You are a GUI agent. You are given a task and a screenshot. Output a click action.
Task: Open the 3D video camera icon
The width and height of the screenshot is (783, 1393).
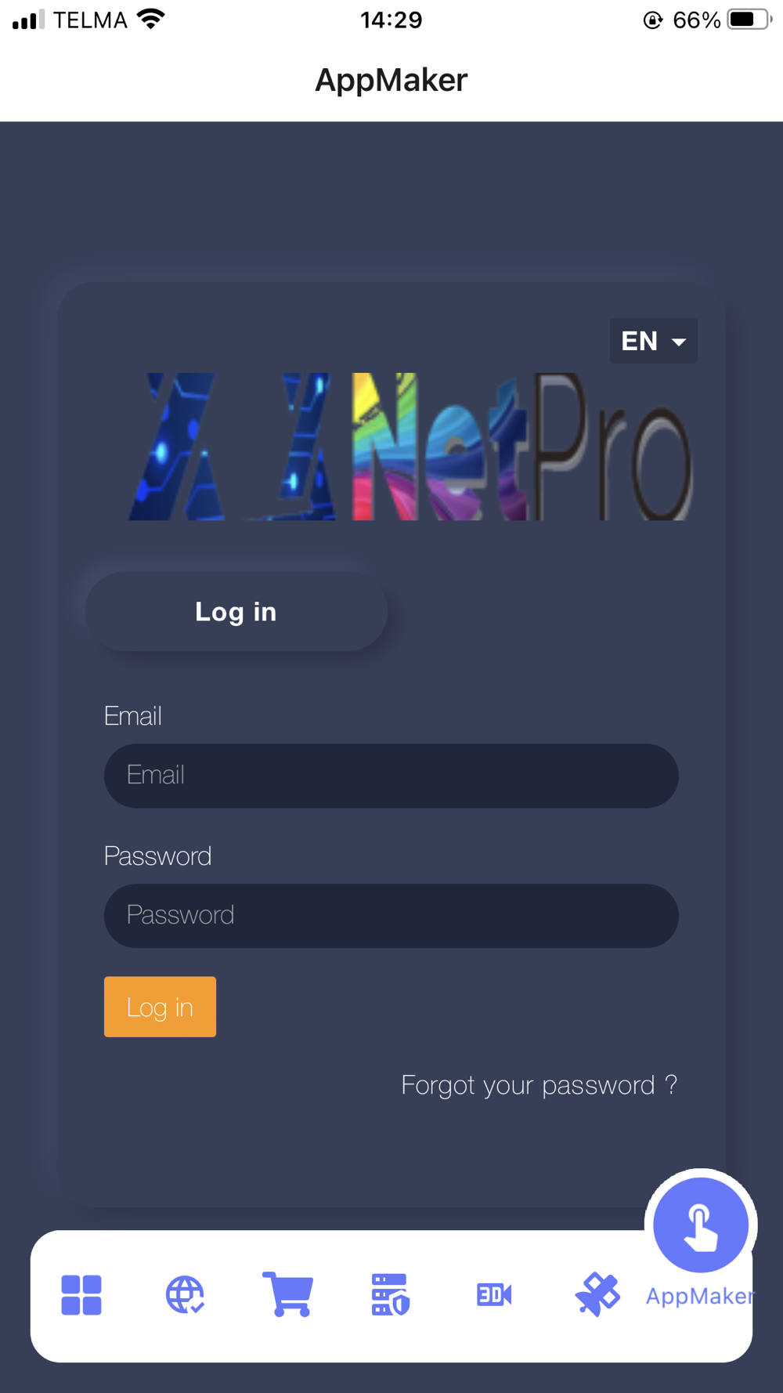click(494, 1294)
